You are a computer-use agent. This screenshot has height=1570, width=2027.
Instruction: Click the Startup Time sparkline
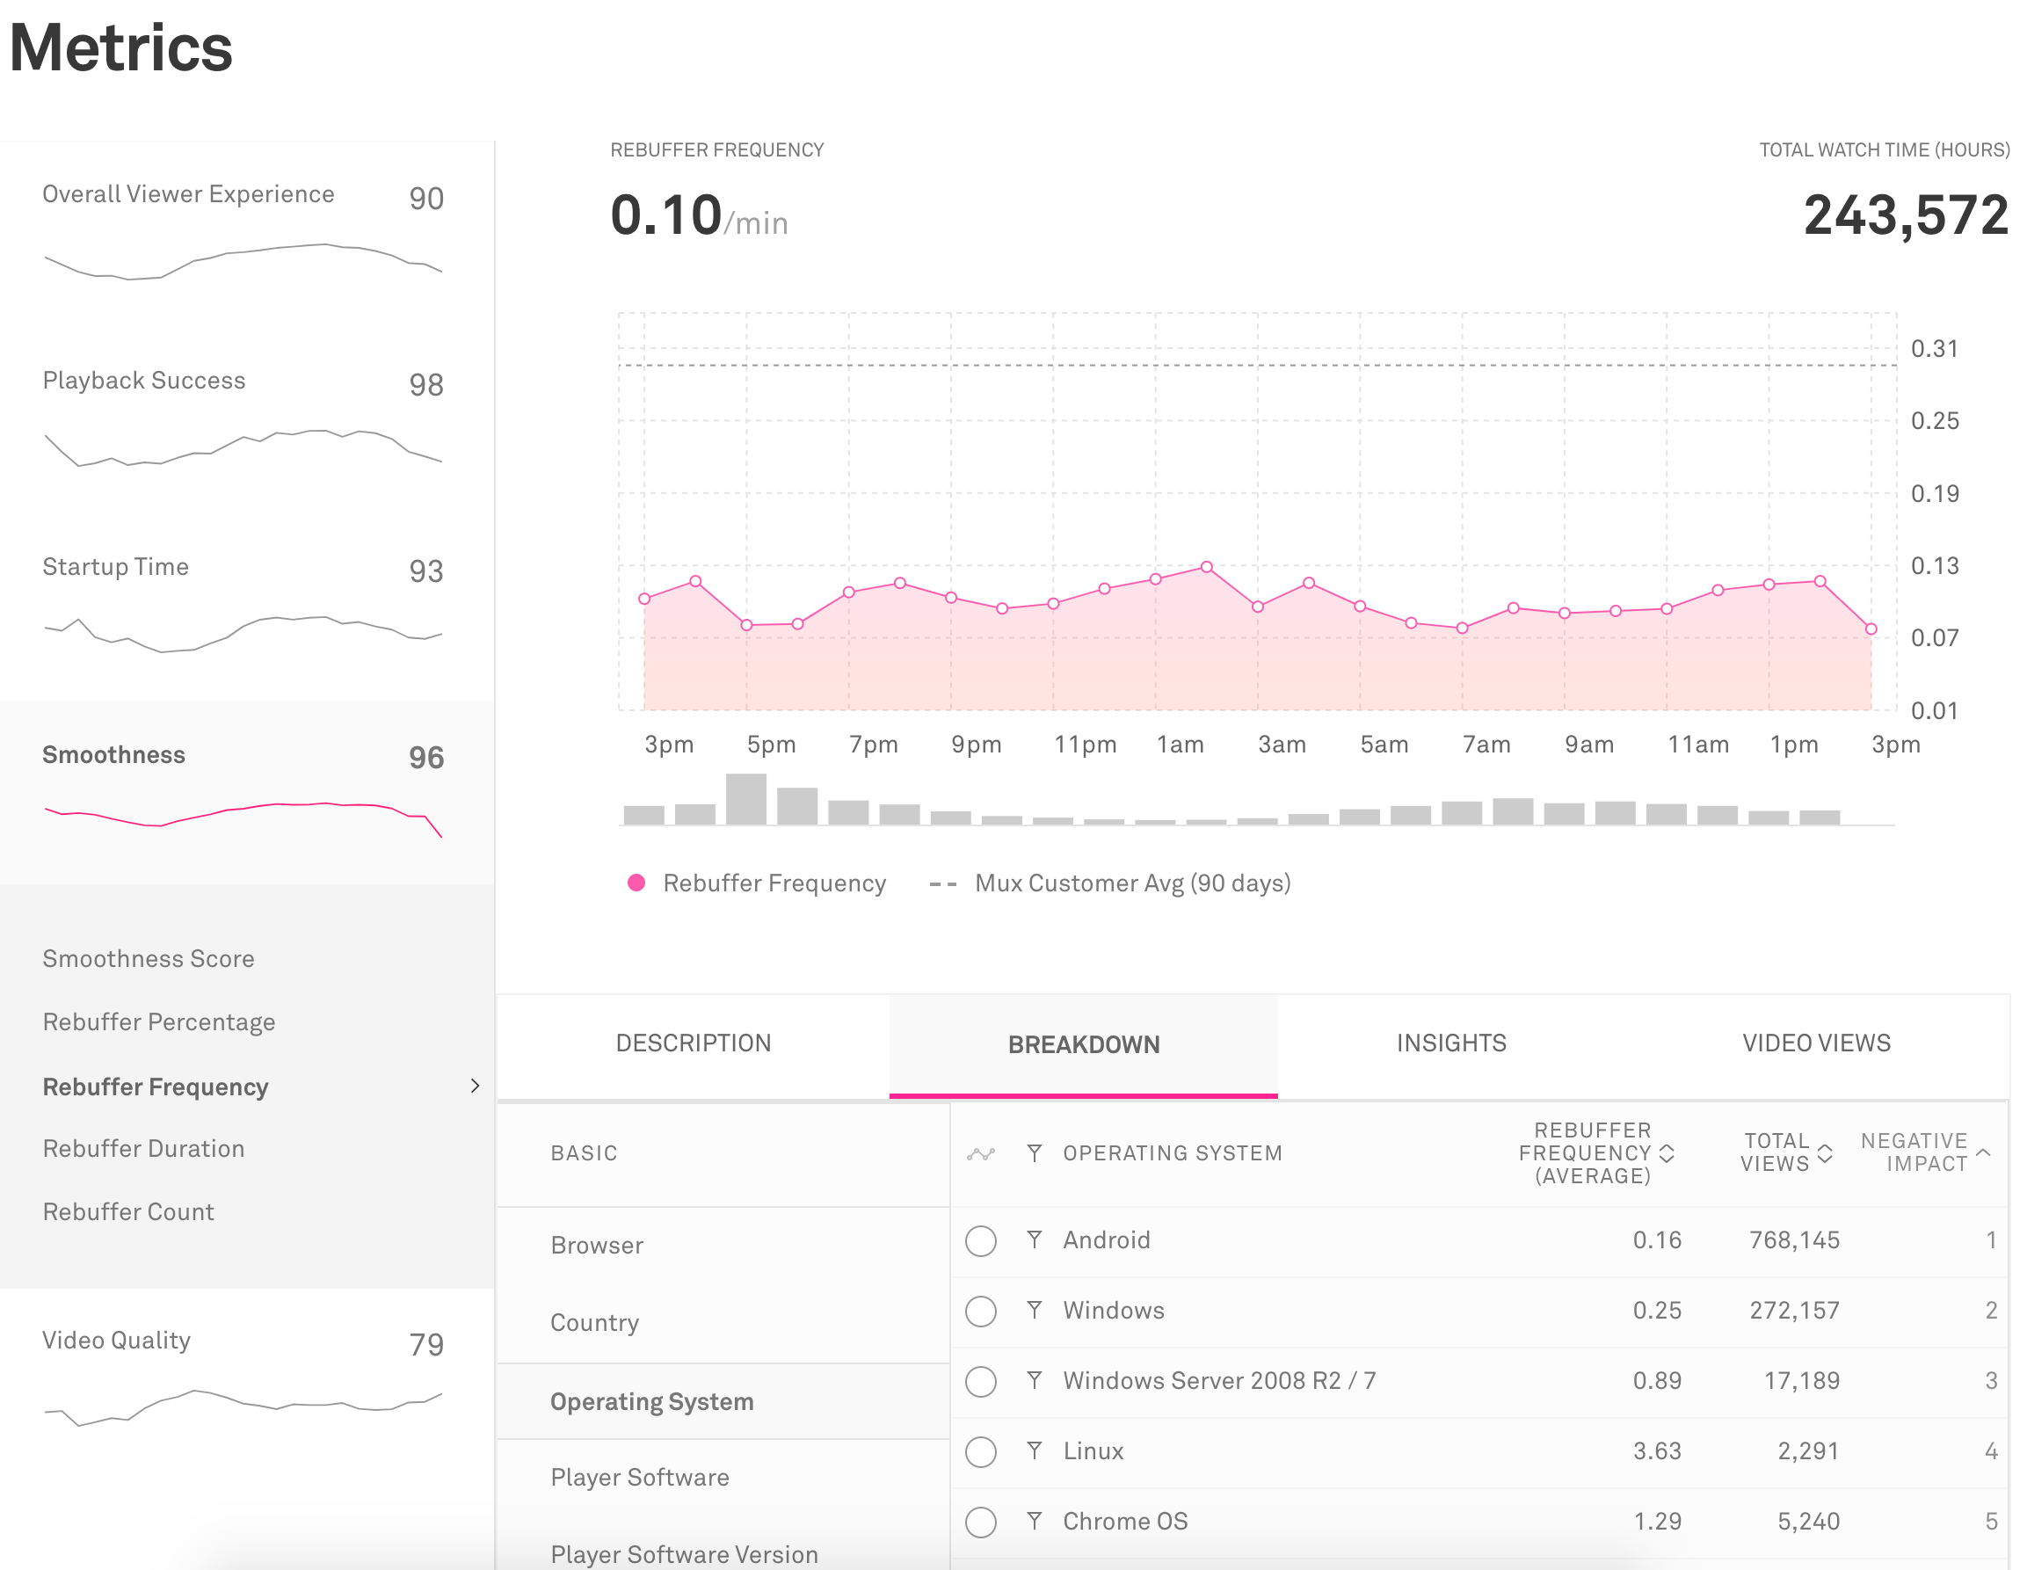coord(243,635)
